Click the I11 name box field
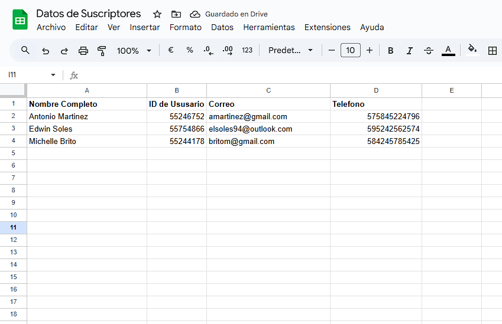 coord(25,75)
